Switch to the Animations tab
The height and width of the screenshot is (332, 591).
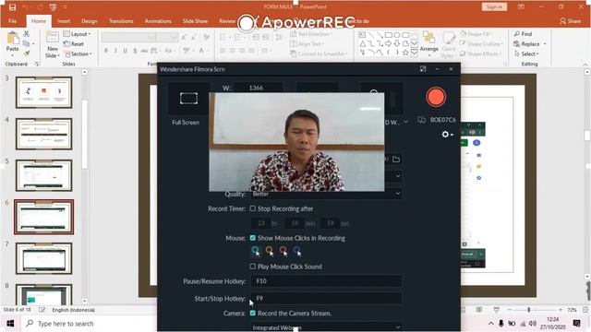click(158, 21)
